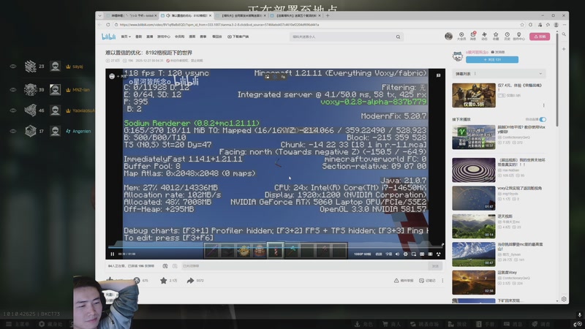585x329 pixels.
Task: Open the 历史 history icon in header
Action: [507, 36]
